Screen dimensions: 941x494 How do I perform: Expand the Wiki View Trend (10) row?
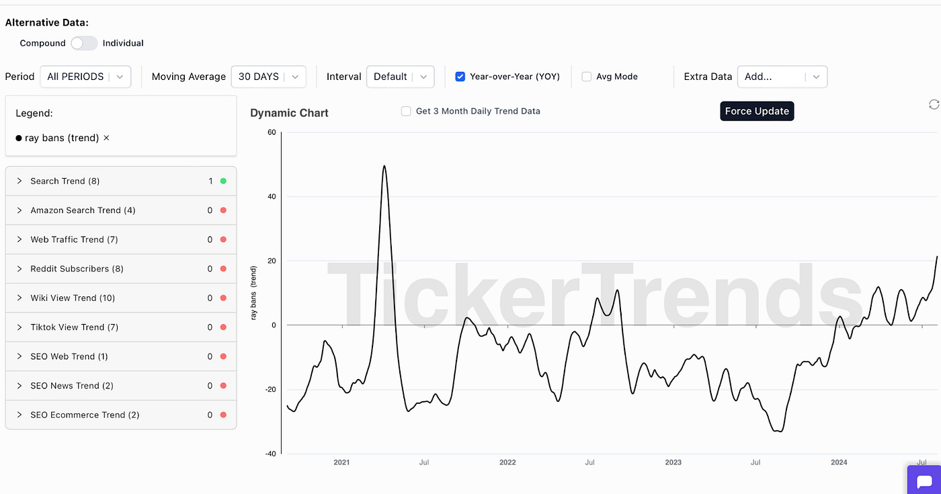tap(121, 298)
